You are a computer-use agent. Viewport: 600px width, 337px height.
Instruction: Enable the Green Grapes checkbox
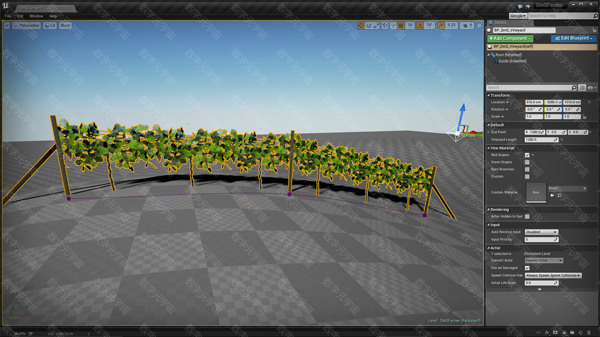pyautogui.click(x=527, y=162)
